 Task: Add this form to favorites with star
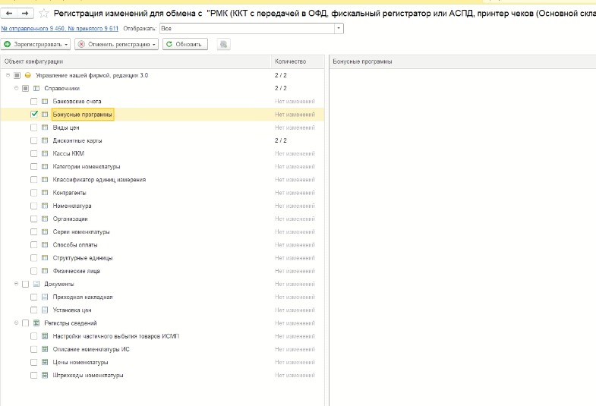(44, 13)
